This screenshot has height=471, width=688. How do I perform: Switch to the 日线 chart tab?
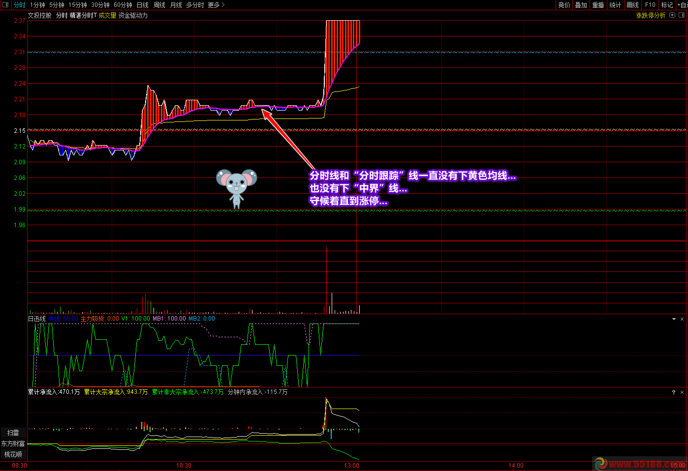tap(142, 5)
